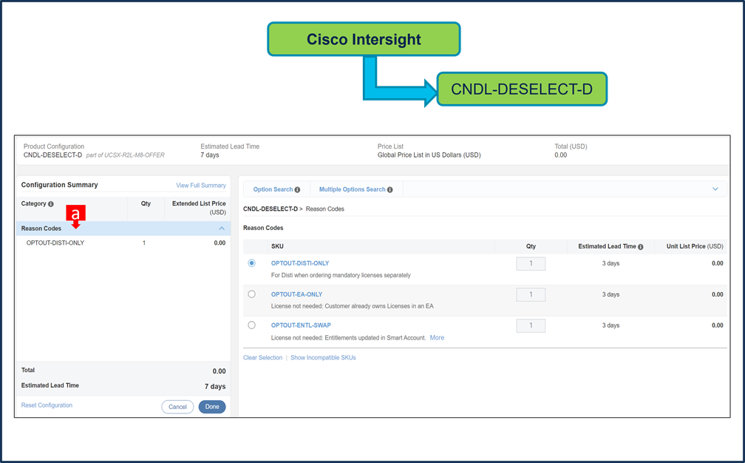Click quantity field for OPTOUT-DISTI-ONLY
Image resolution: width=745 pixels, height=463 pixels.
[x=531, y=264]
